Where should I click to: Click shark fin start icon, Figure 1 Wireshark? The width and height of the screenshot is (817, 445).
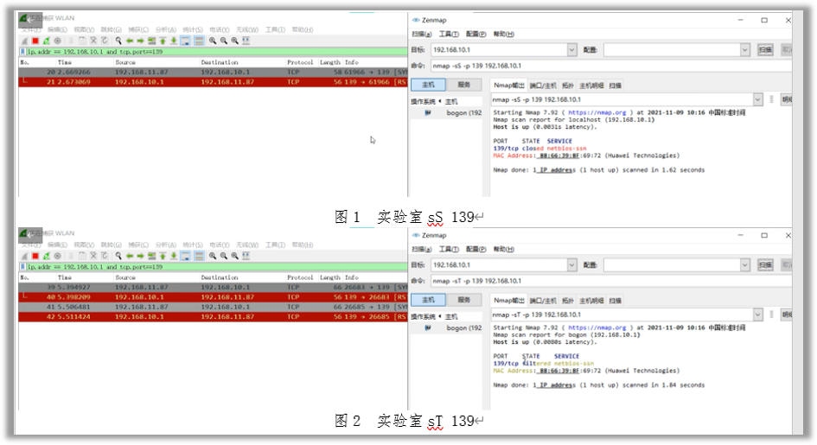pyautogui.click(x=24, y=41)
